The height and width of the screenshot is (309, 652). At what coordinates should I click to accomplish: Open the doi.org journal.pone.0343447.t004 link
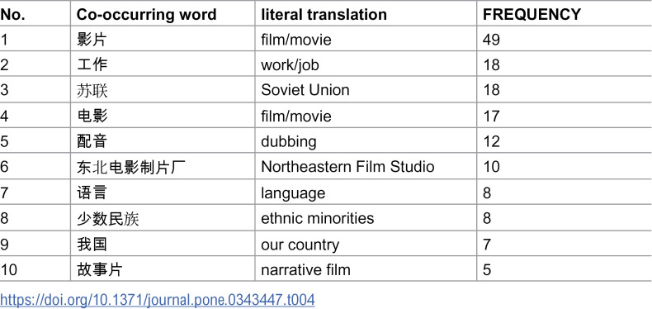click(157, 300)
